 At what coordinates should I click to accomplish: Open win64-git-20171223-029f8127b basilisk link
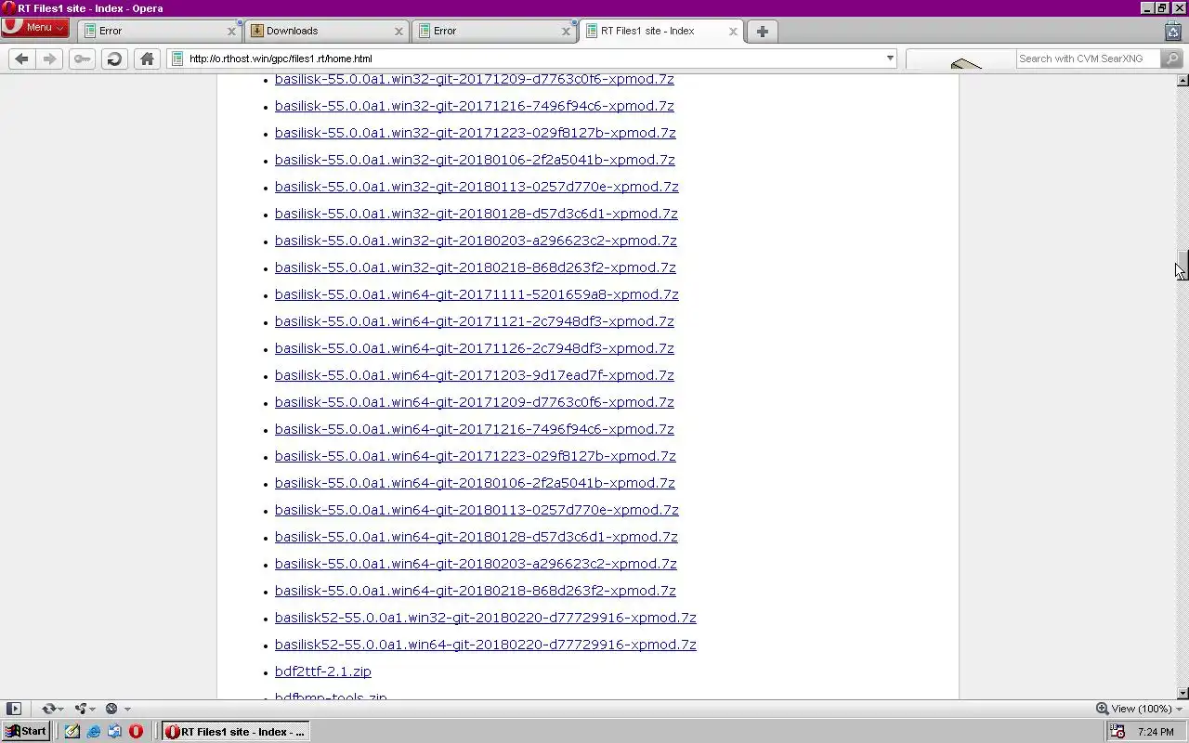[476, 456]
